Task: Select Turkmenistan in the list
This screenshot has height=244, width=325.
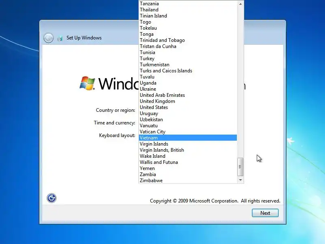Action: 188,65
